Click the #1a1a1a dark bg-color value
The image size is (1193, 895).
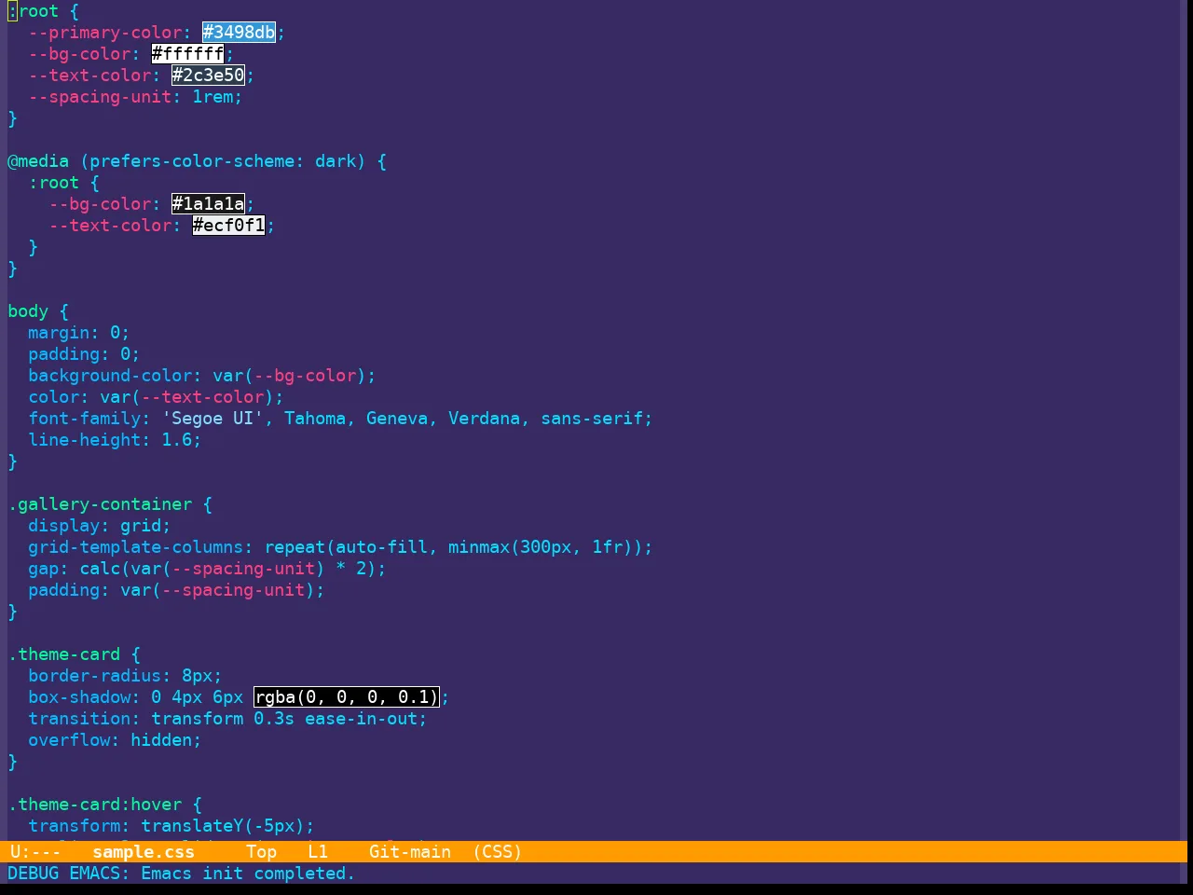(209, 204)
